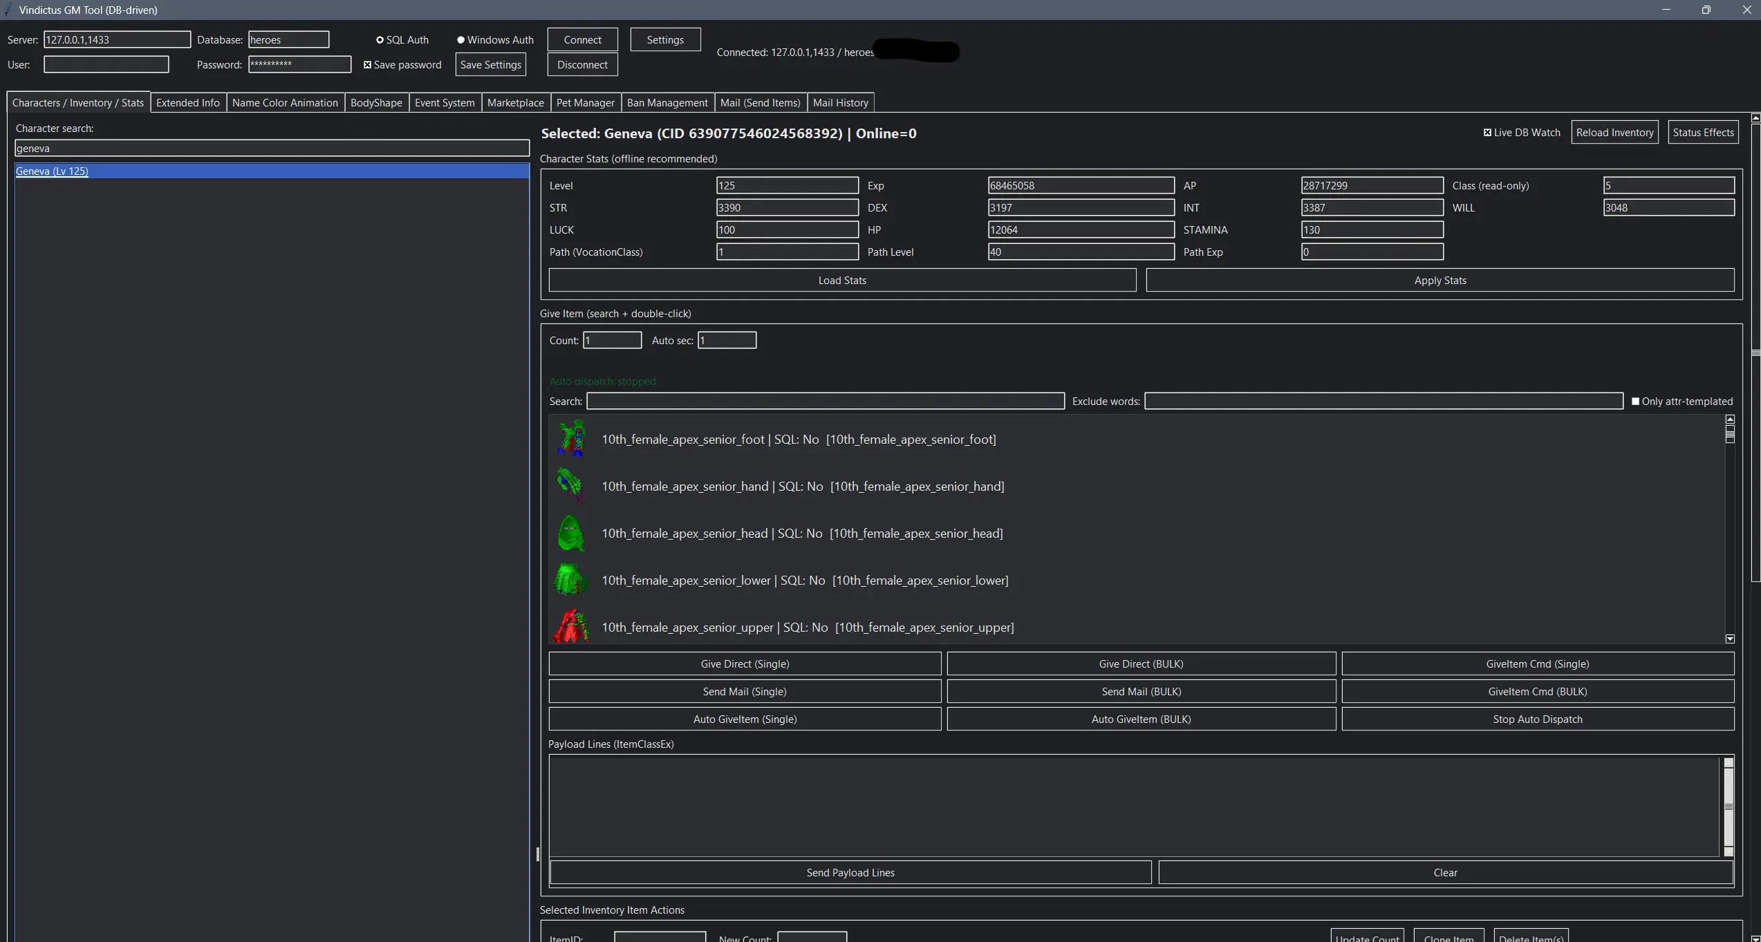Click item list scrollbar down arrow
Screen dimensions: 1761x942
(1730, 639)
